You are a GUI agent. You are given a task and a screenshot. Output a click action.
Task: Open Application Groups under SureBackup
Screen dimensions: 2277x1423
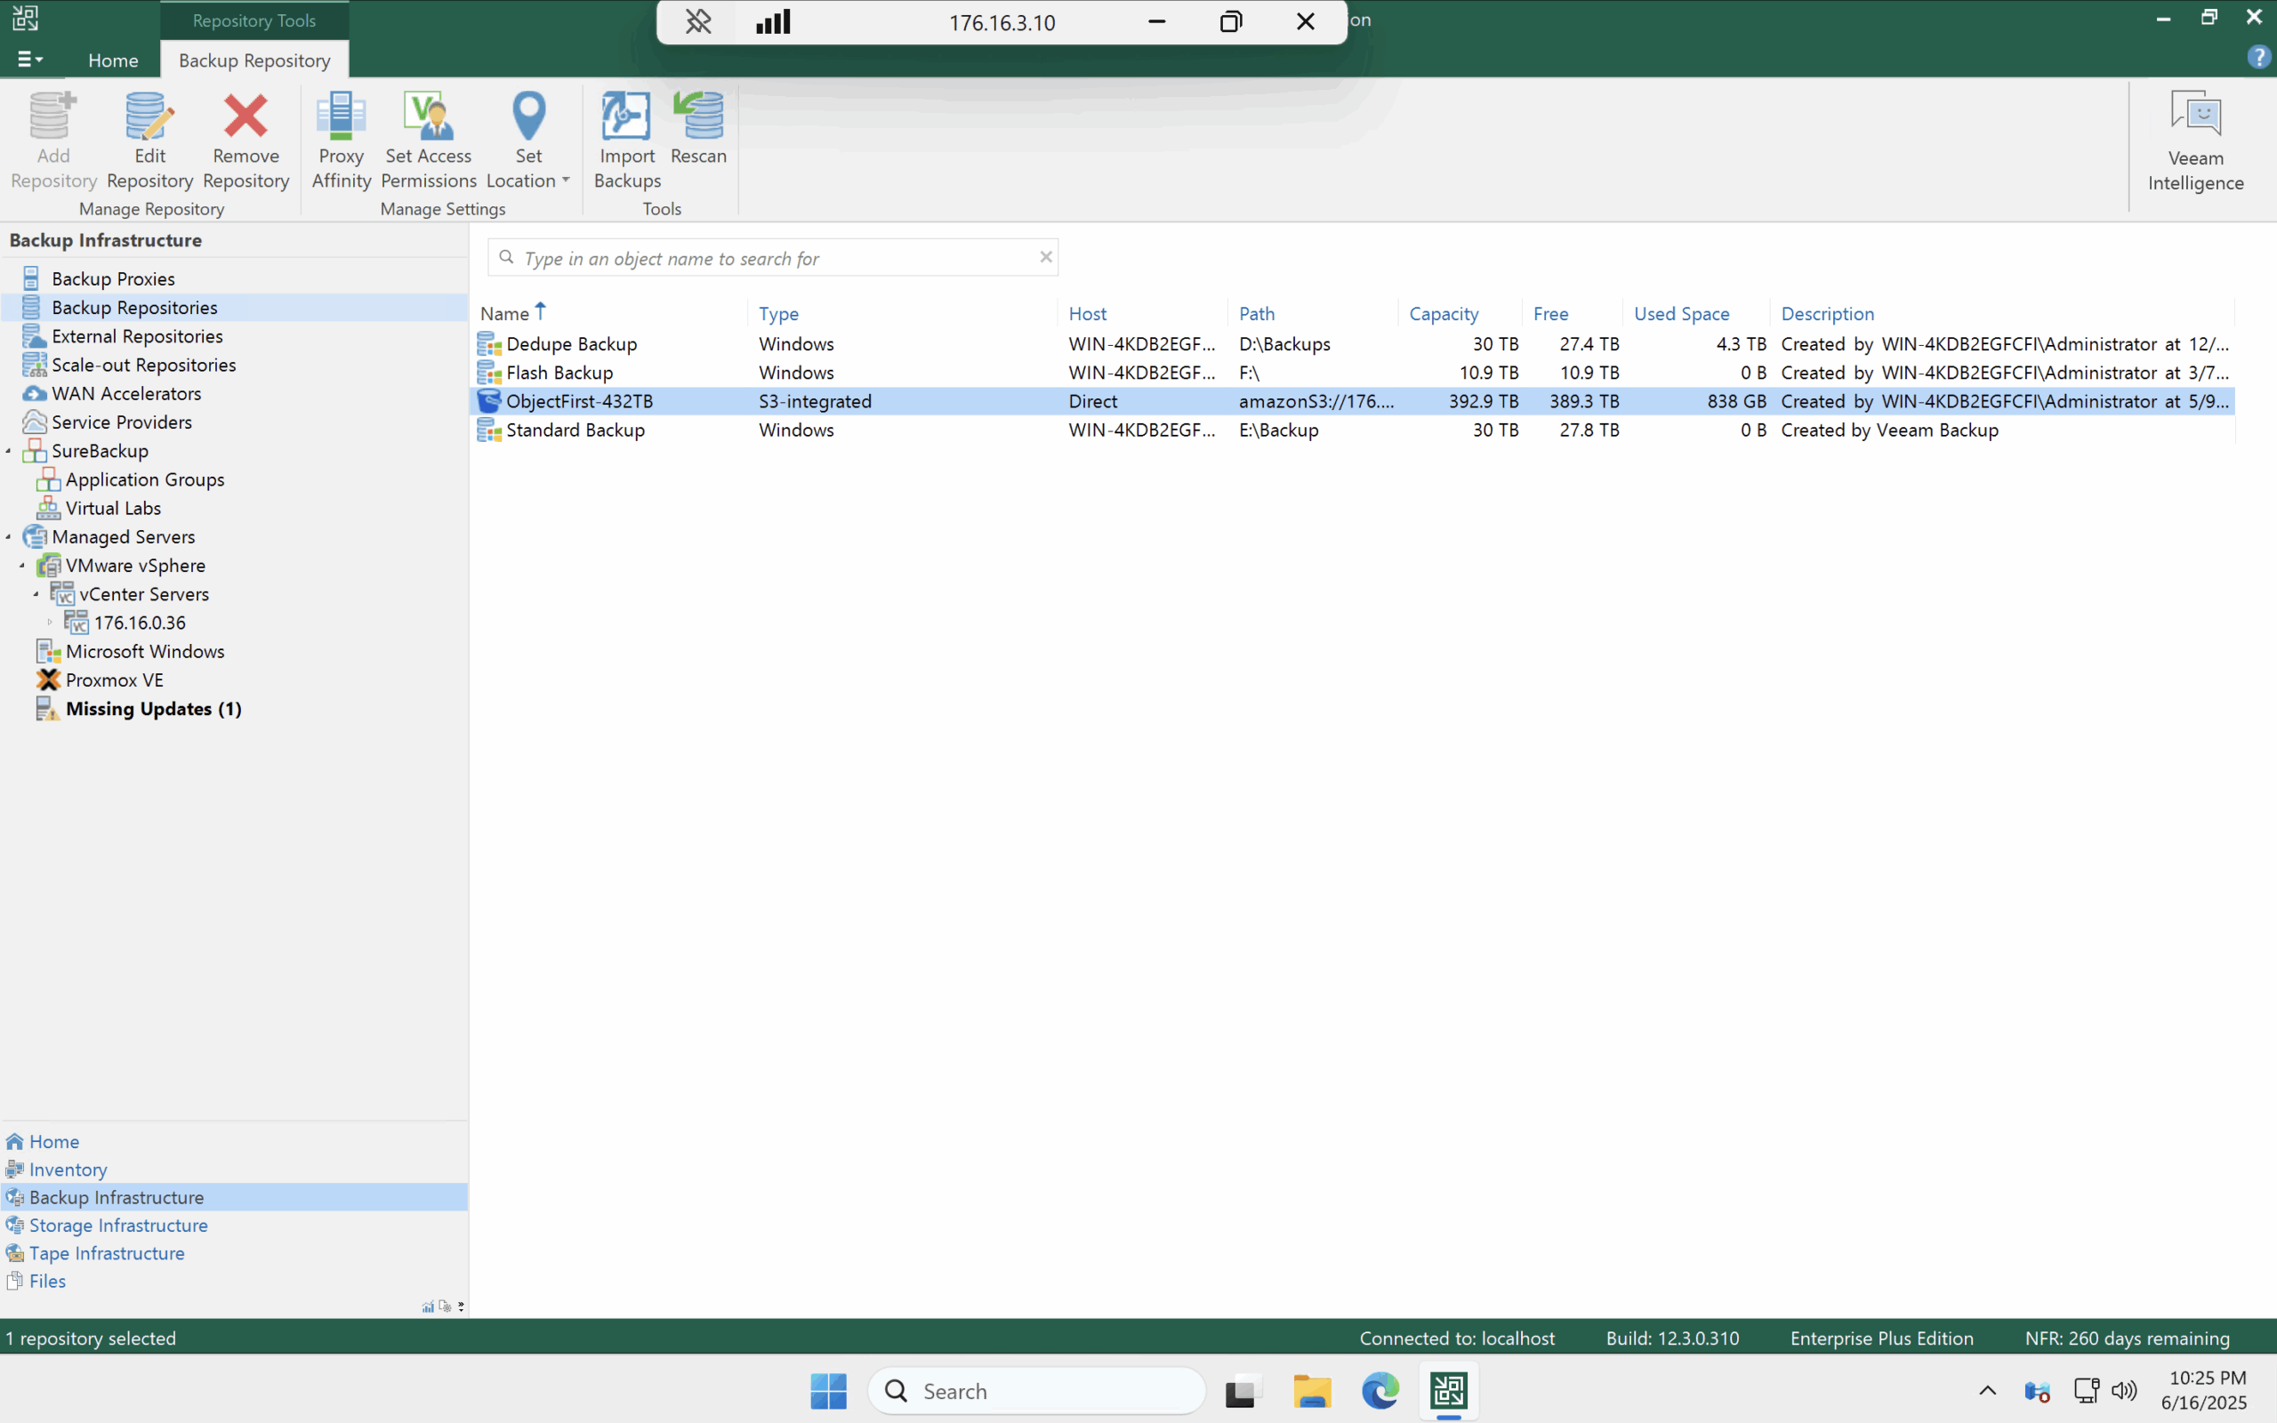pos(145,479)
